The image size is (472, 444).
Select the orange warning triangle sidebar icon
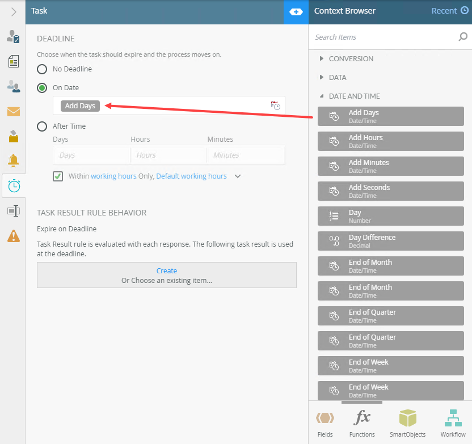(13, 236)
